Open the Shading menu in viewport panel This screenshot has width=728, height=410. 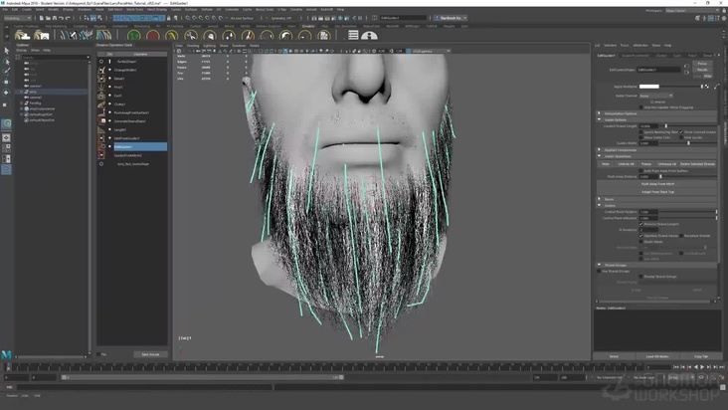coord(193,46)
